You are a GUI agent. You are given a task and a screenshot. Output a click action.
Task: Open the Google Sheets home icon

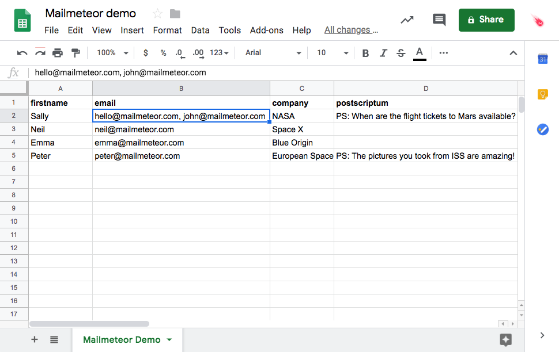[x=22, y=21]
